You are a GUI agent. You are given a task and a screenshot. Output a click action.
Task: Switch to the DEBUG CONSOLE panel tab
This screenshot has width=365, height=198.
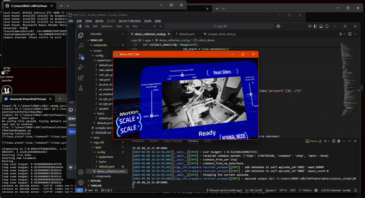(x=173, y=141)
